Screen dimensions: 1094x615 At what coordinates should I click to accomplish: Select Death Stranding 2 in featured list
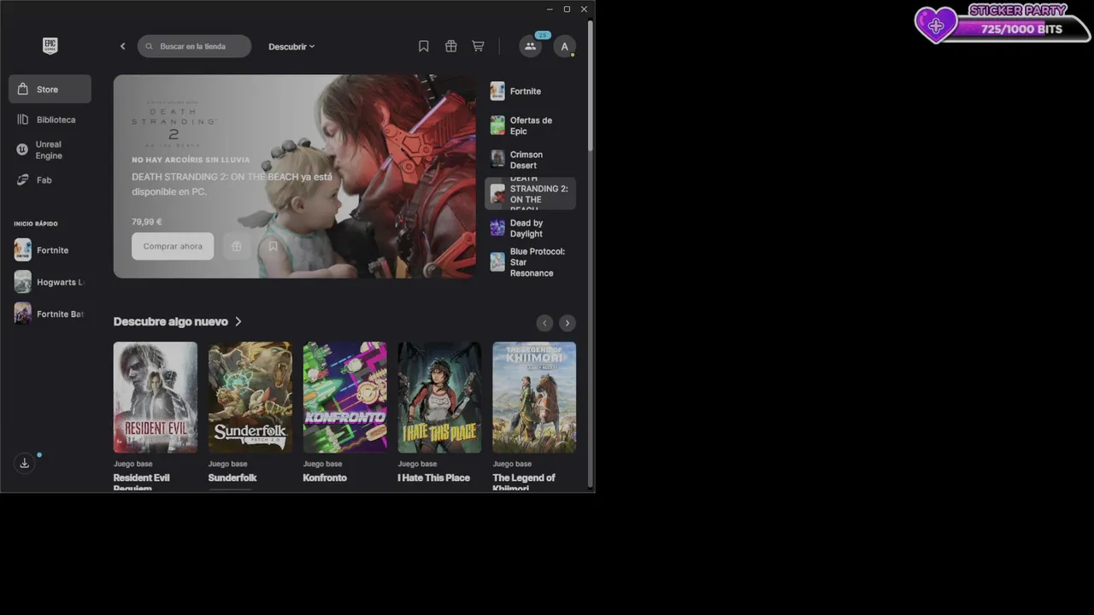[530, 194]
